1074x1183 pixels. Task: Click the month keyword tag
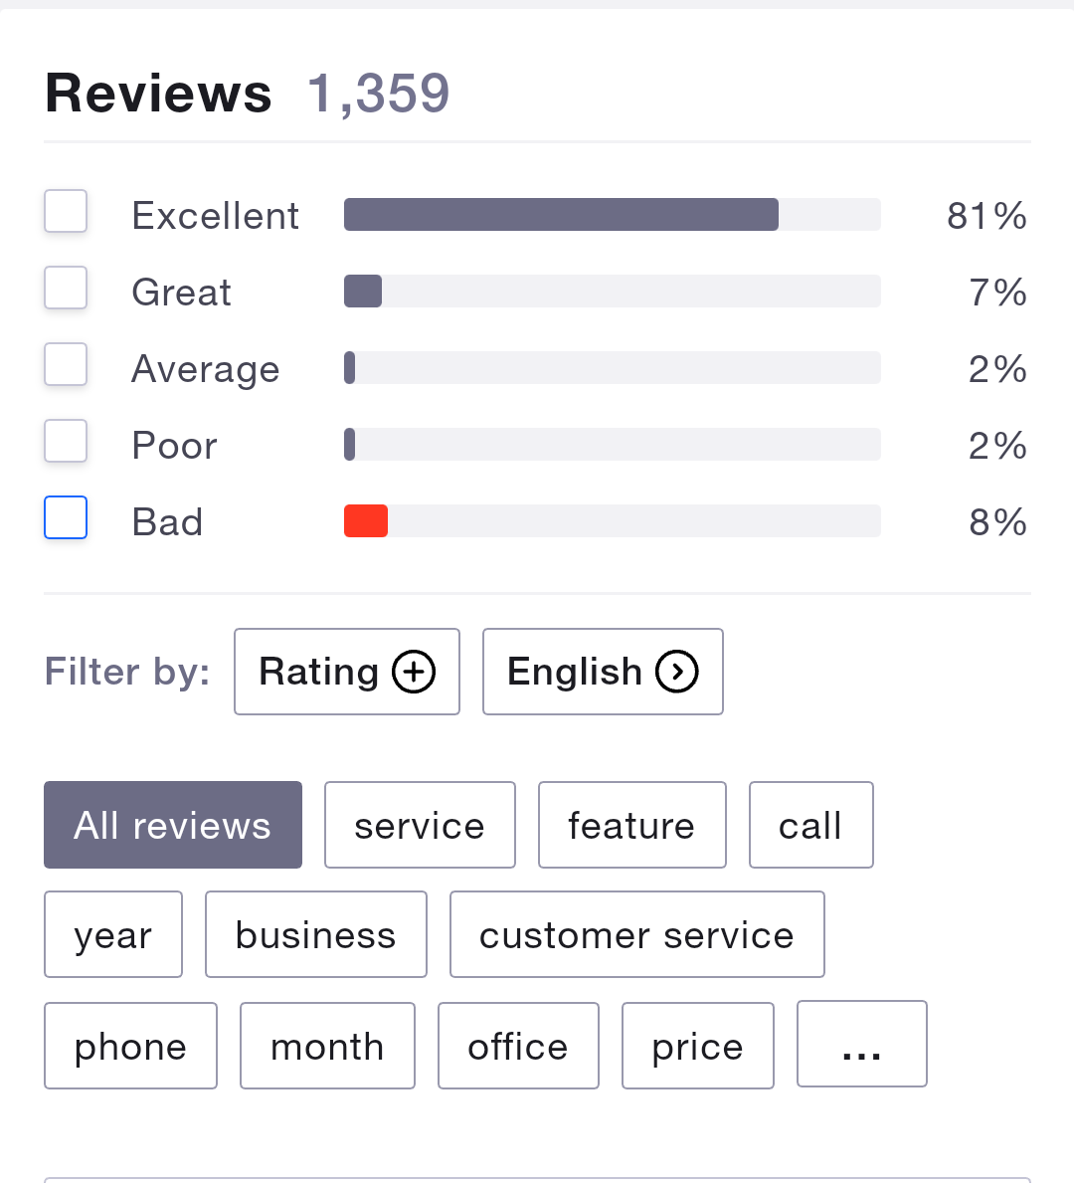coord(327,1046)
